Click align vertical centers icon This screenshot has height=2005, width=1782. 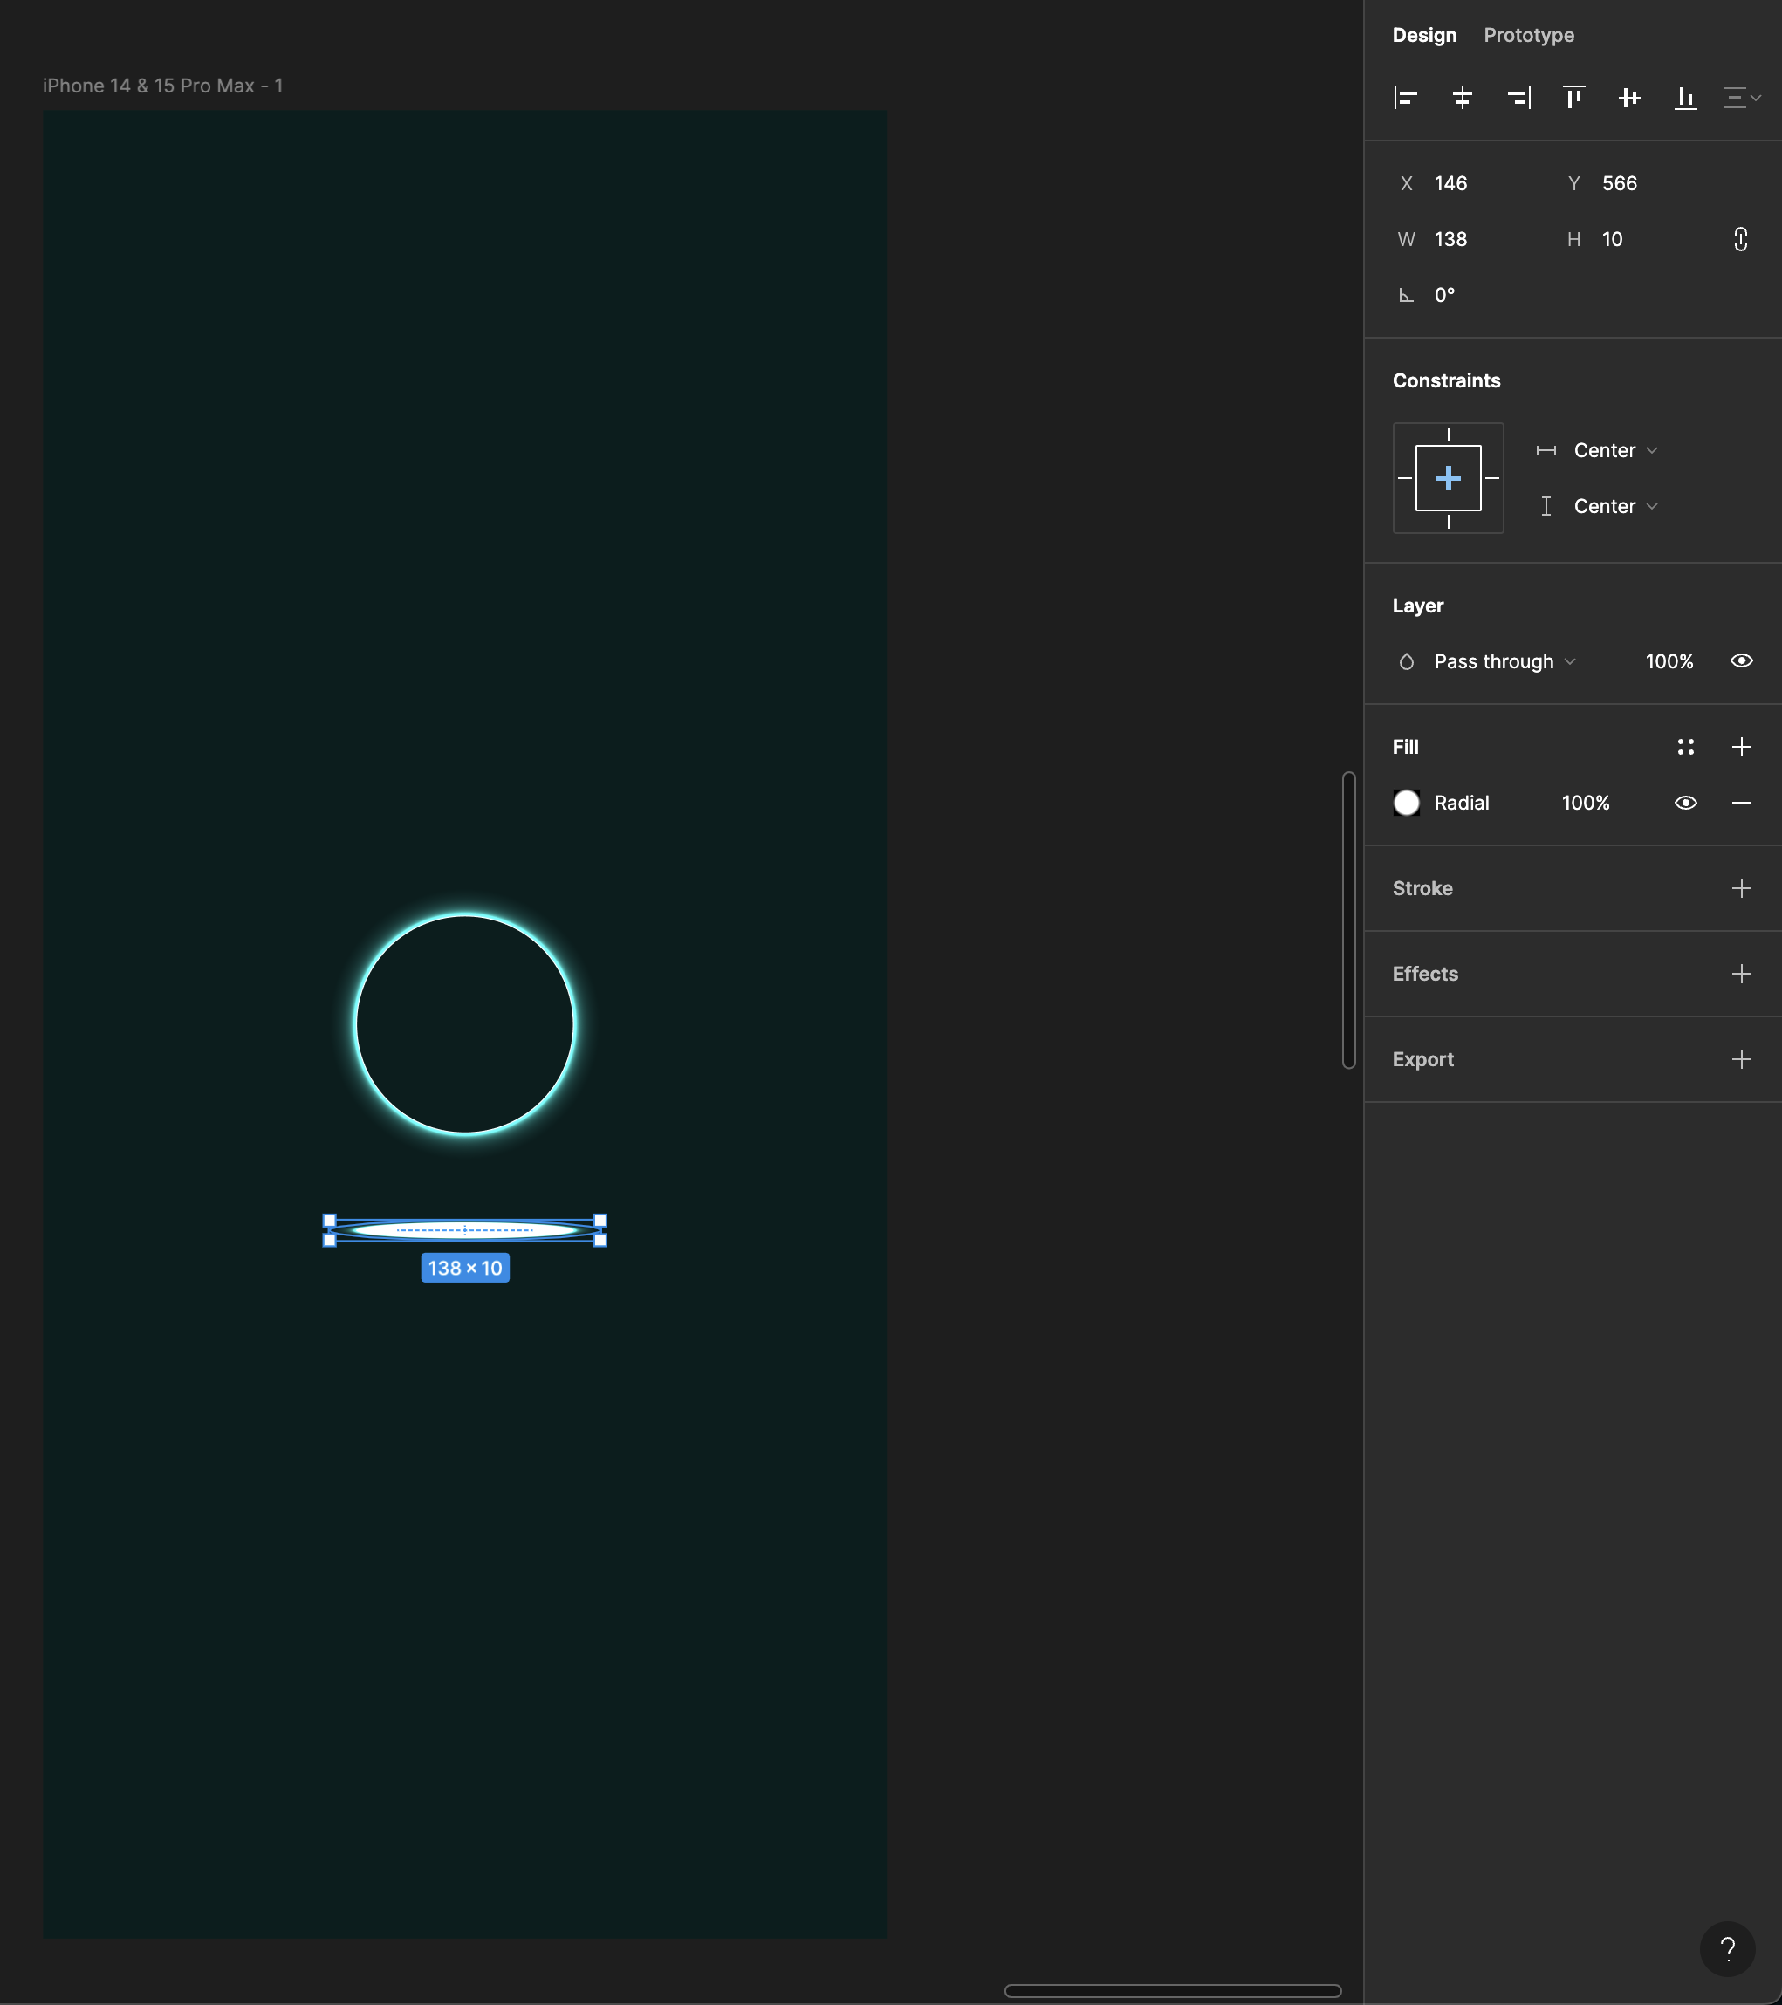coord(1630,98)
